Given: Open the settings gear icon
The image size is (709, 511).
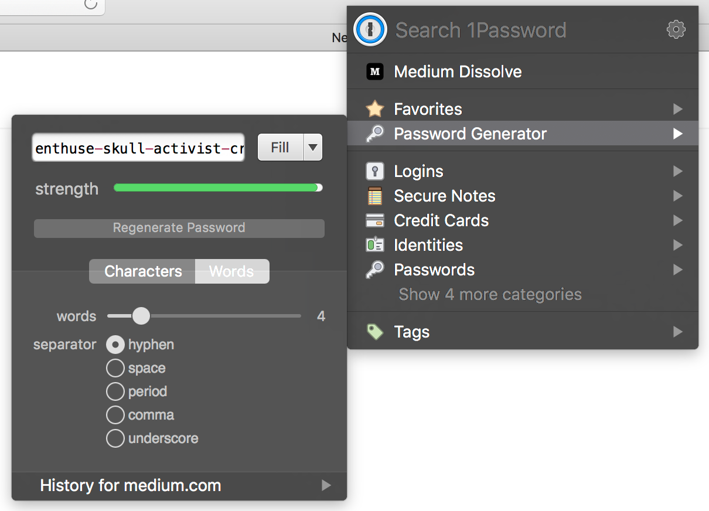Looking at the screenshot, I should [x=676, y=29].
